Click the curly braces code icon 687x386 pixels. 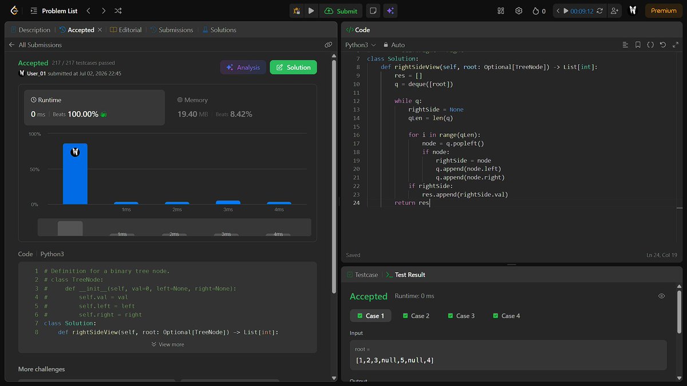(x=650, y=45)
